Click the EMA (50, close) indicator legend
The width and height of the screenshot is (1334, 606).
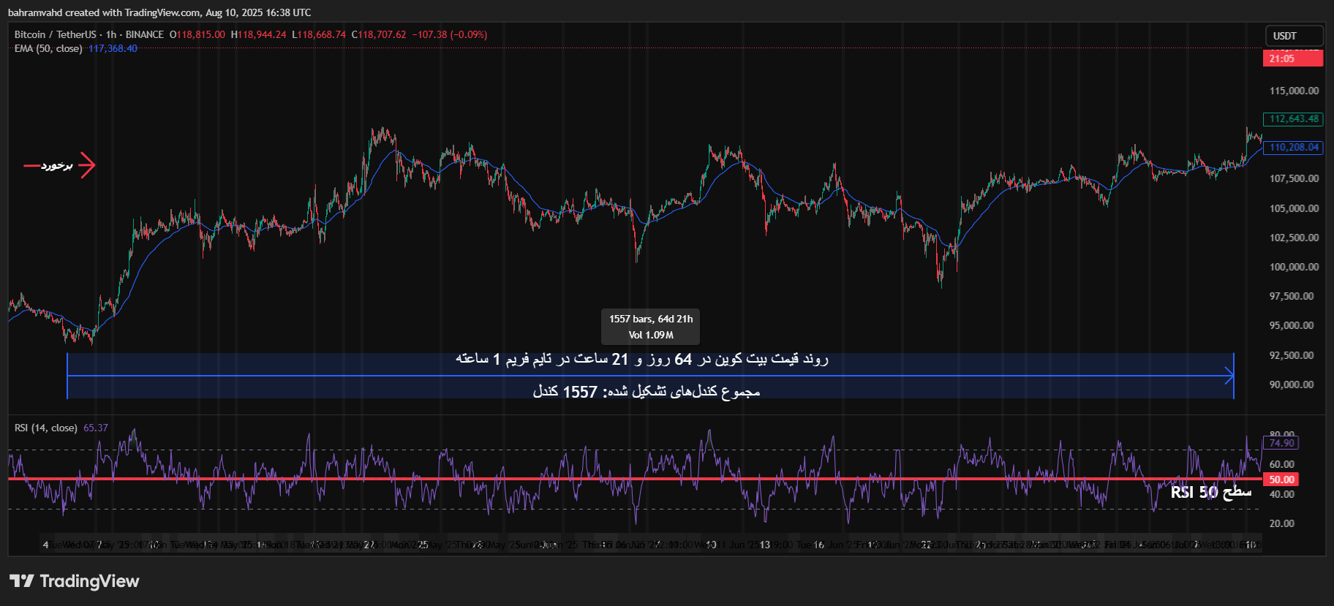48,49
